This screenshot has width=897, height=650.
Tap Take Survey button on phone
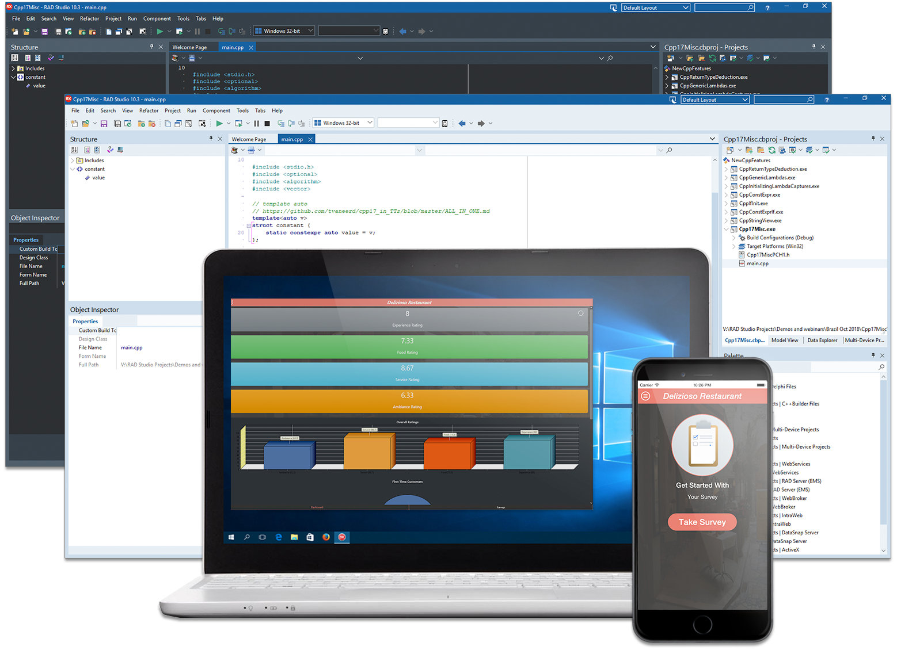pyautogui.click(x=702, y=522)
